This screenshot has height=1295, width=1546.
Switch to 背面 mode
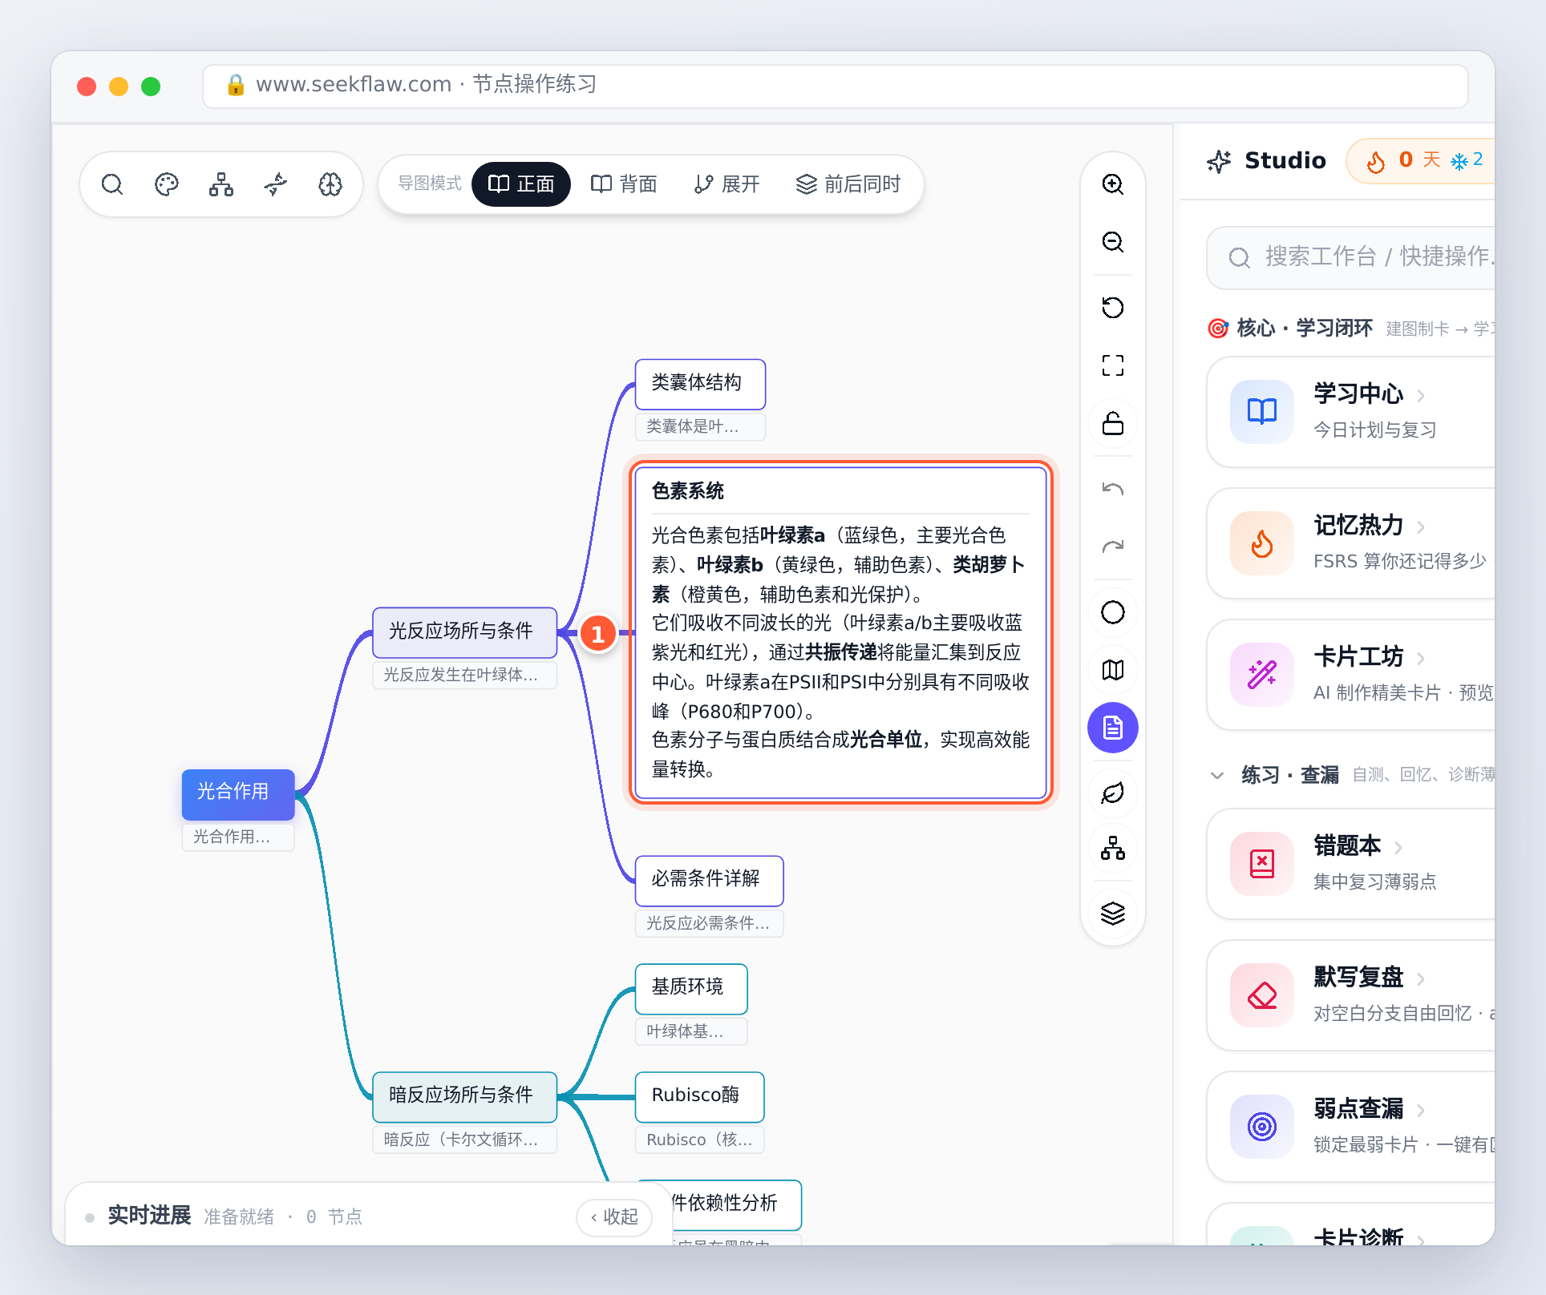tap(624, 184)
